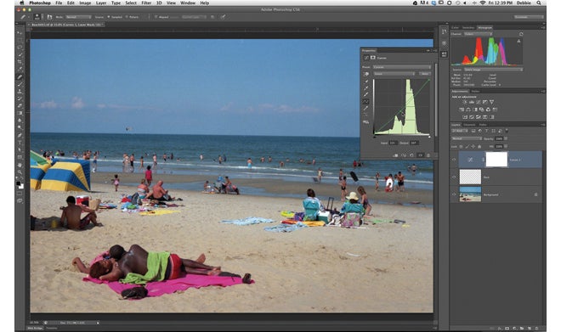The height and width of the screenshot is (332, 561).
Task: Select the Move tool
Action: [x=20, y=33]
